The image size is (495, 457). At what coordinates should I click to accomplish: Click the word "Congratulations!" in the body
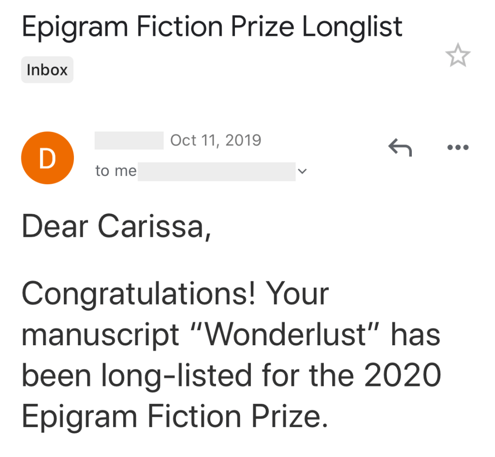click(x=138, y=294)
